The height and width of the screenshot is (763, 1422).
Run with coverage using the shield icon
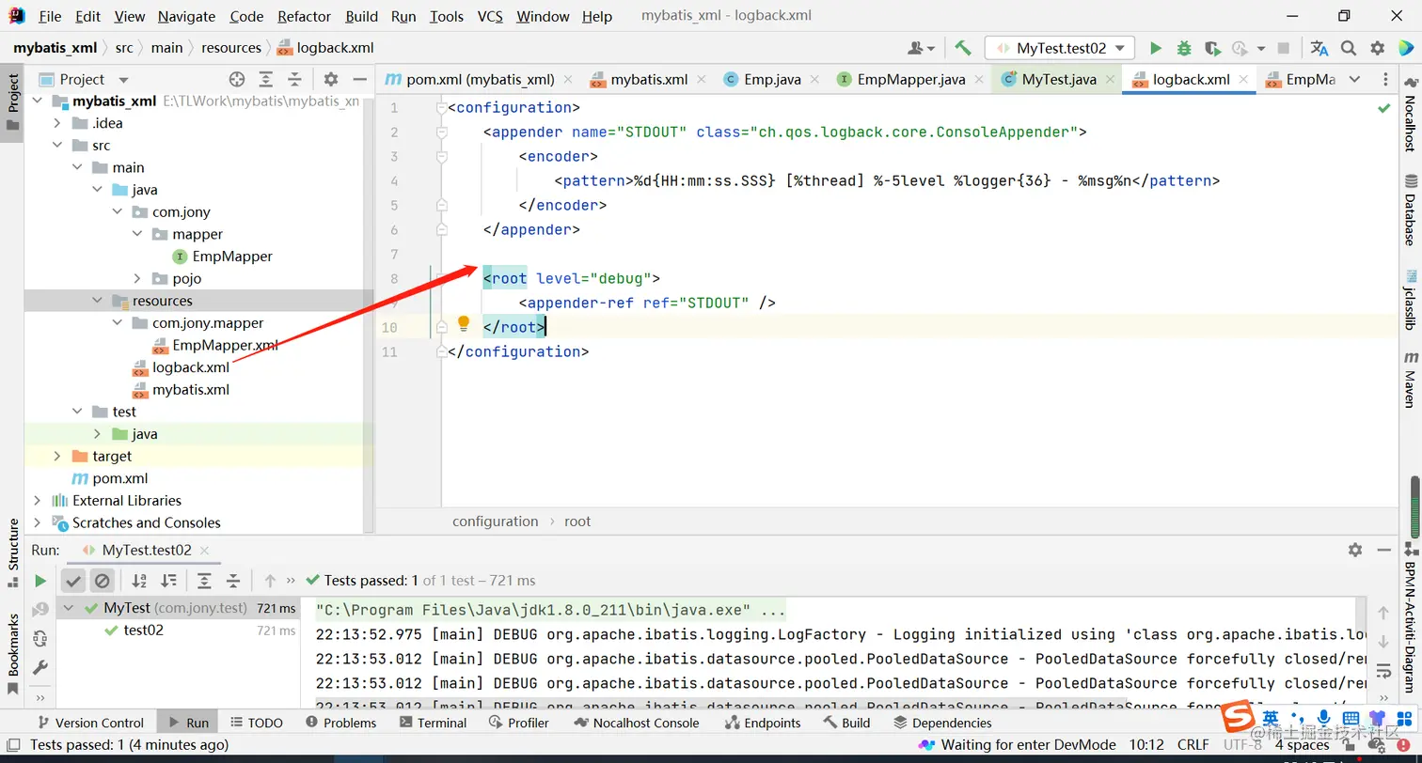click(x=1212, y=48)
